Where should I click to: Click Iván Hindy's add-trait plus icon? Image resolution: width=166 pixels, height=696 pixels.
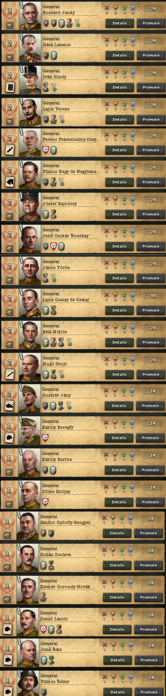(54, 88)
